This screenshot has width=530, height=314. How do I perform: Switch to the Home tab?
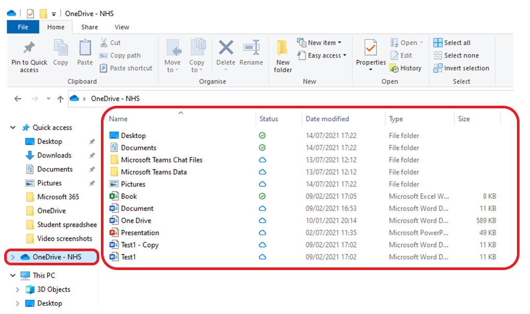click(x=56, y=27)
